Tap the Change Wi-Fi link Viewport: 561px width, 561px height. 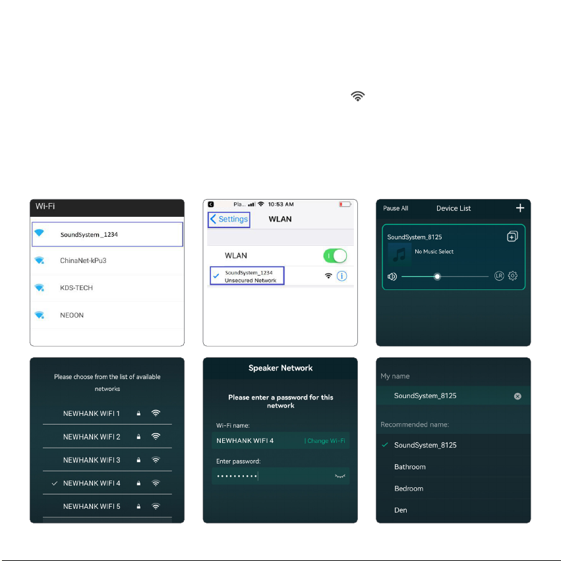click(325, 441)
